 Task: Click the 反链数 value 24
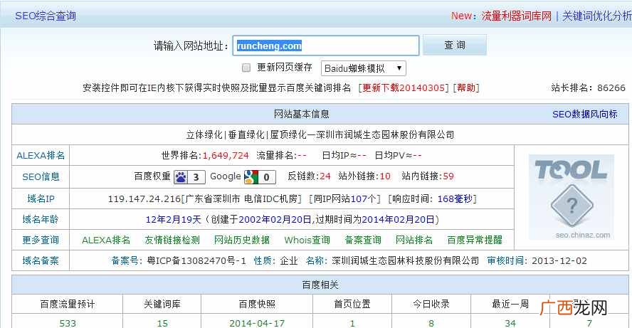click(325, 176)
